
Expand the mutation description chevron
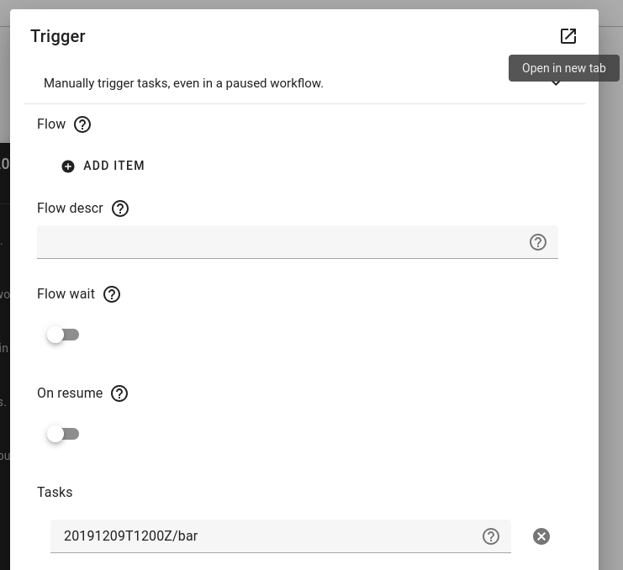coord(556,84)
